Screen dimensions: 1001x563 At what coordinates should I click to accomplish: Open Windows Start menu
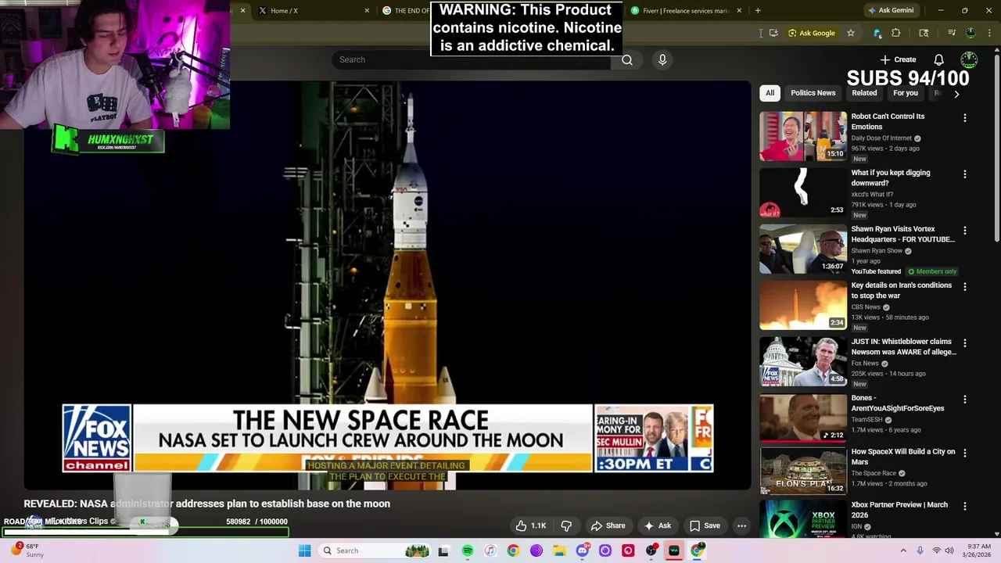[x=304, y=550]
